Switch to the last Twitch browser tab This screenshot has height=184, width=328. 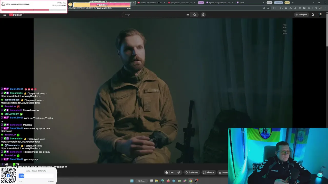click(x=250, y=3)
